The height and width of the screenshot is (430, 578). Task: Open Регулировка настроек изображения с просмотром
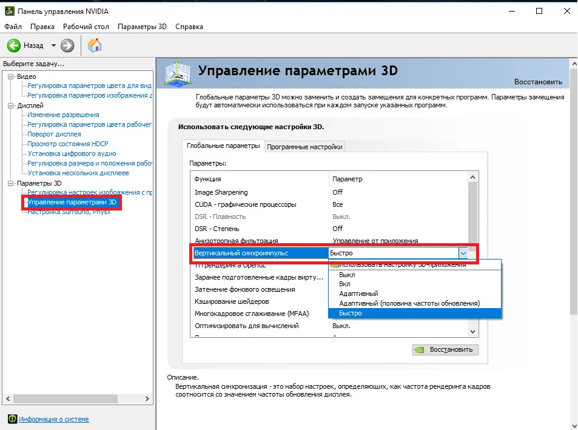click(x=90, y=192)
